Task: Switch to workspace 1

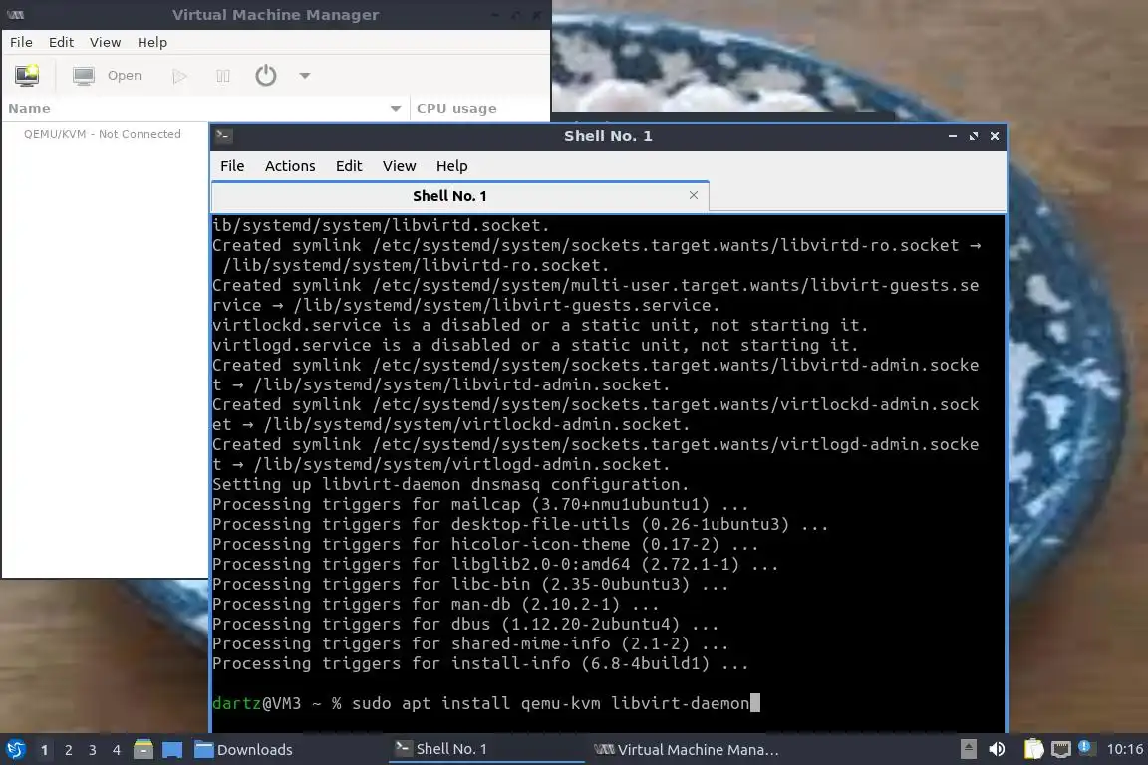Action: coord(44,750)
